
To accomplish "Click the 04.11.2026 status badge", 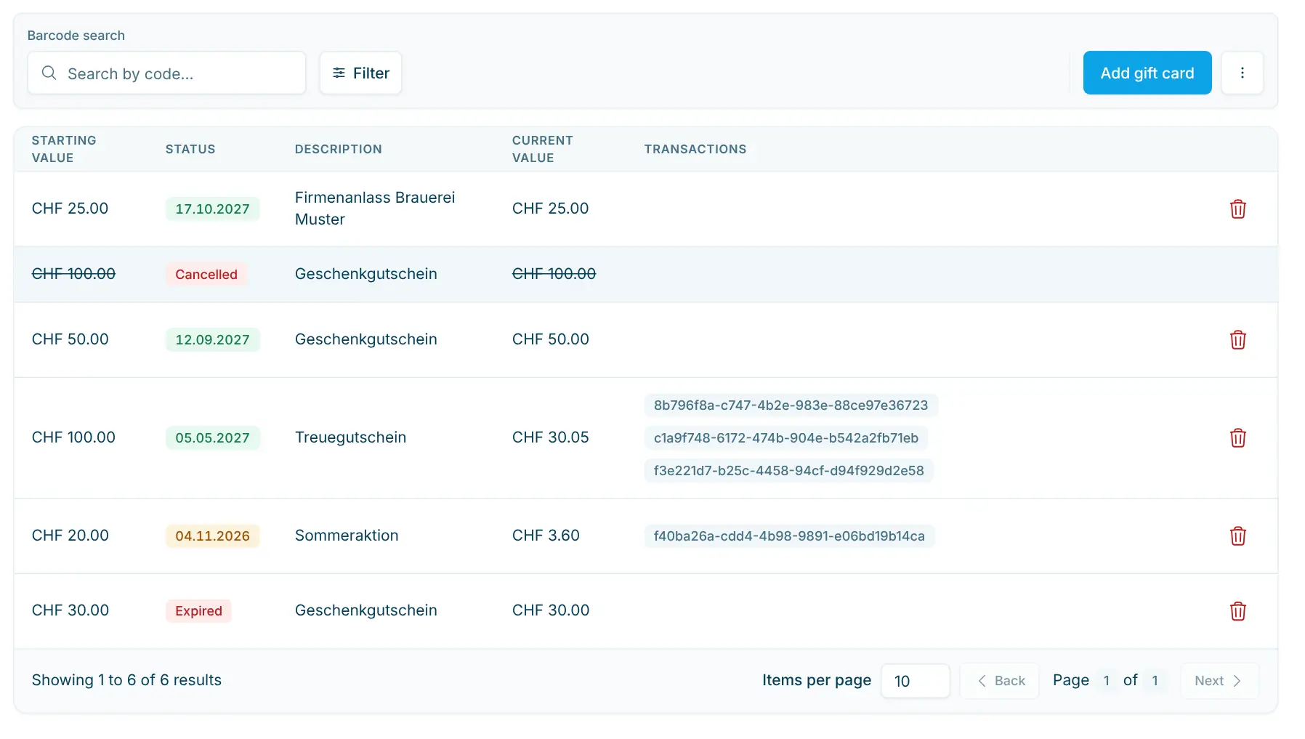I will pyautogui.click(x=212, y=536).
